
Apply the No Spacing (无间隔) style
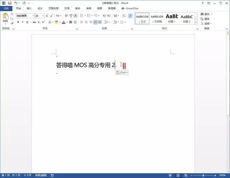pyautogui.click(x=157, y=18)
